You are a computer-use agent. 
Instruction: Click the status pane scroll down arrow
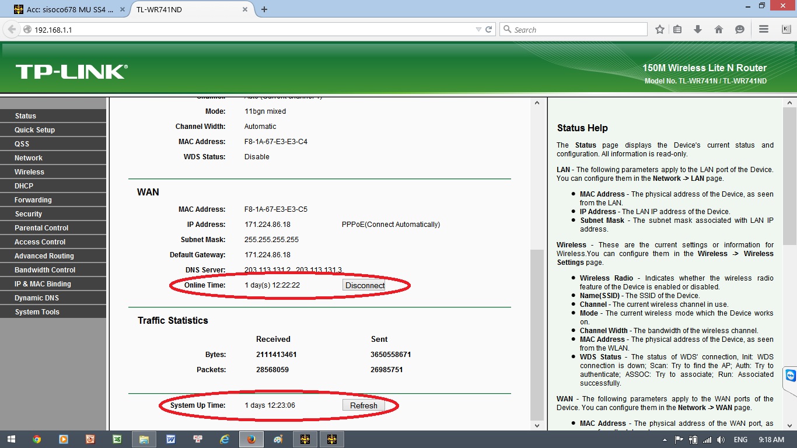[537, 425]
